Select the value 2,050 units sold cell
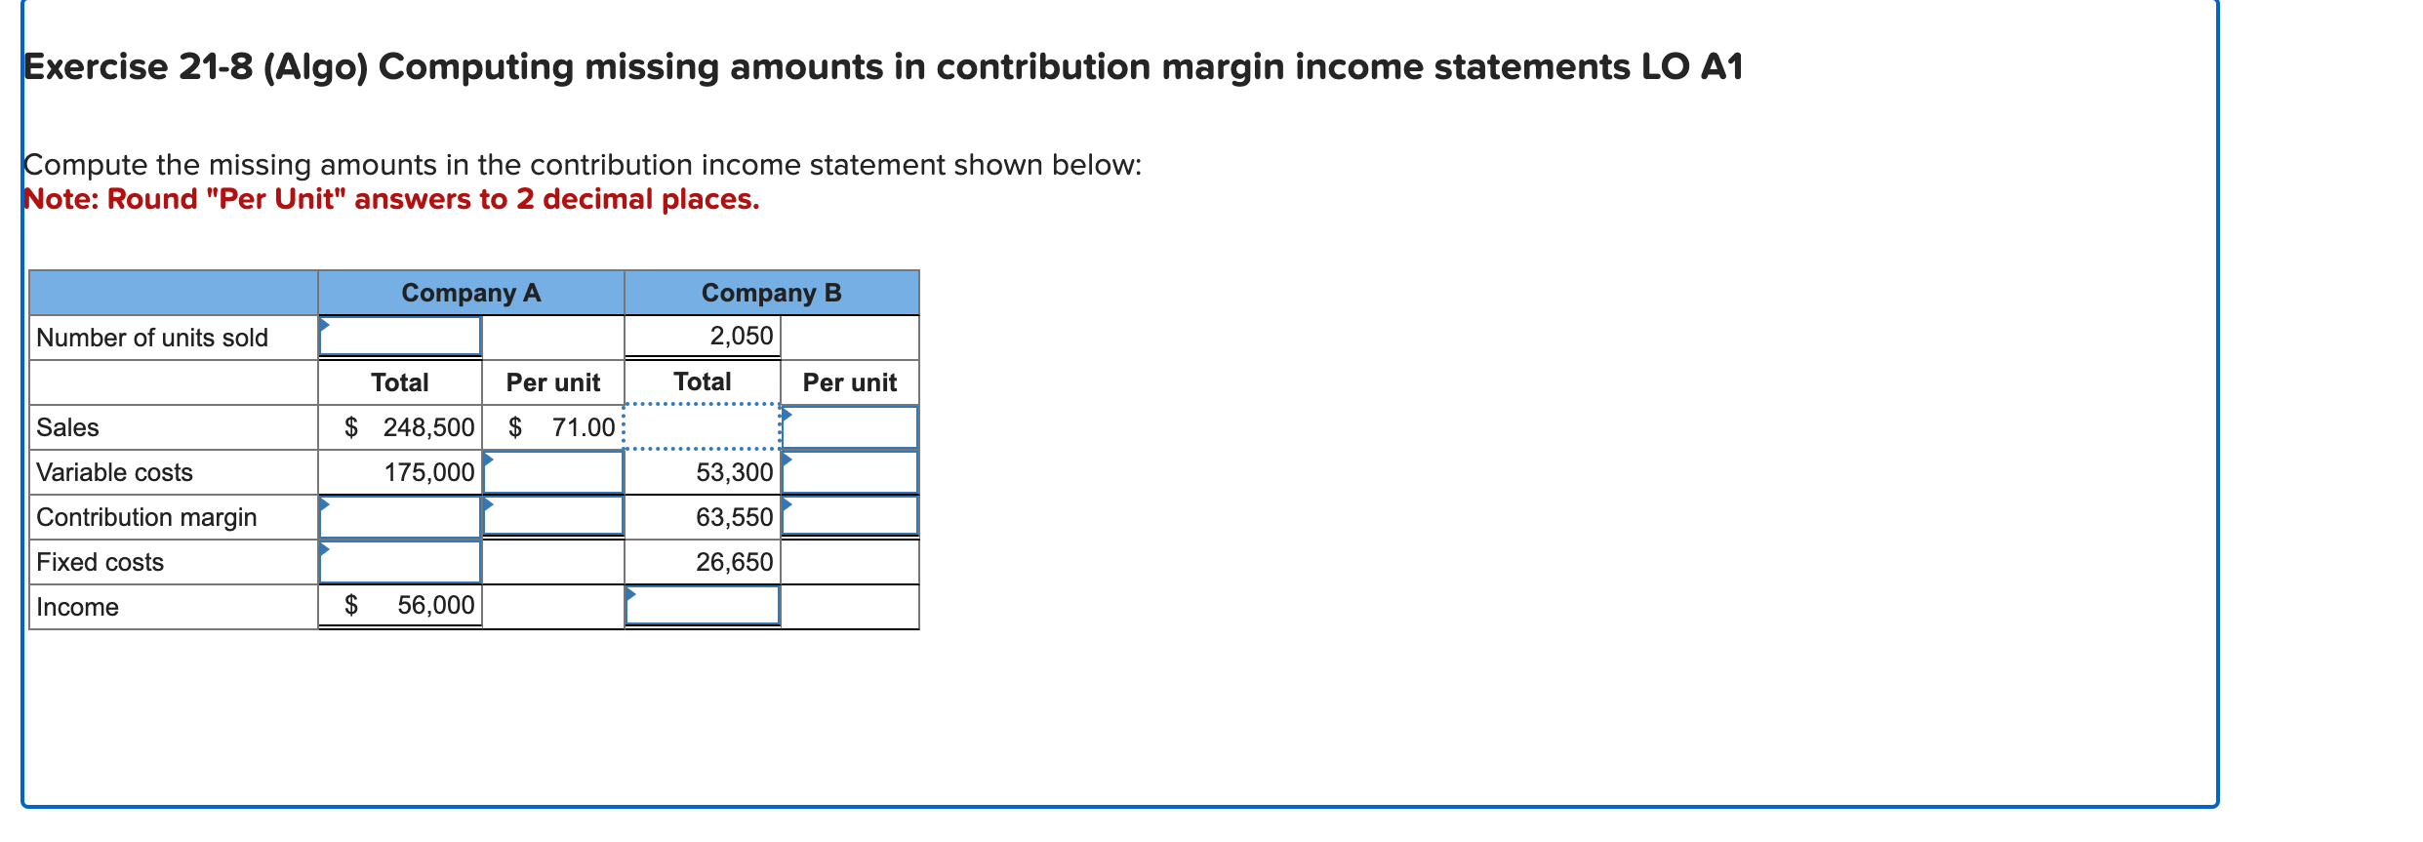The height and width of the screenshot is (842, 2423). 702,336
